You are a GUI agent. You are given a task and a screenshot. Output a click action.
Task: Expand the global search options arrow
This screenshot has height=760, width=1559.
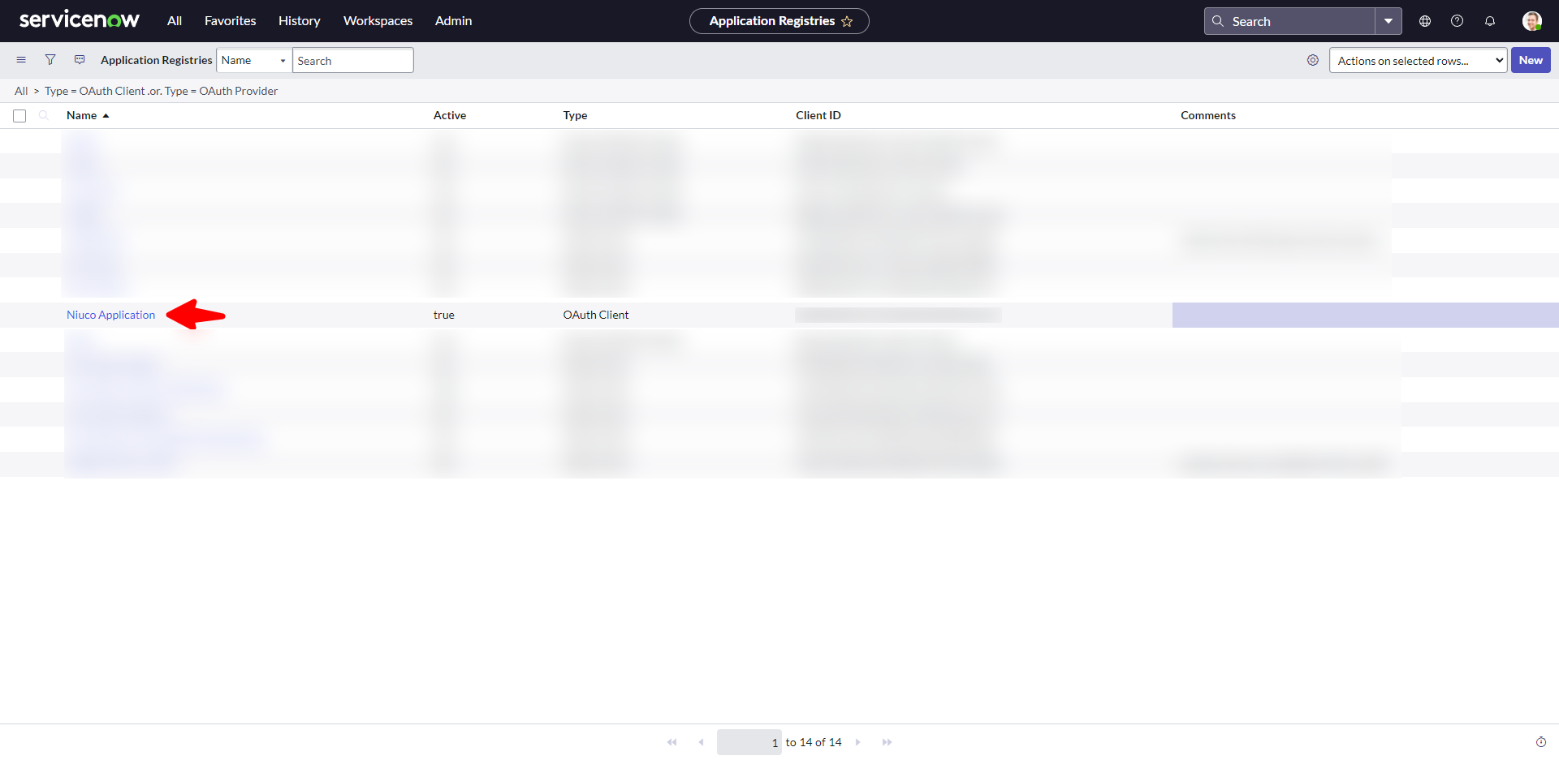click(1388, 21)
